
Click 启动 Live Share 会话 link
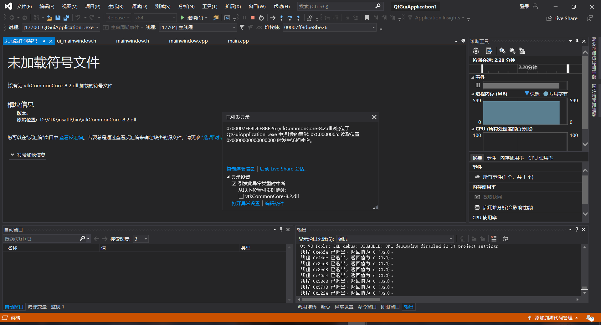pyautogui.click(x=283, y=169)
